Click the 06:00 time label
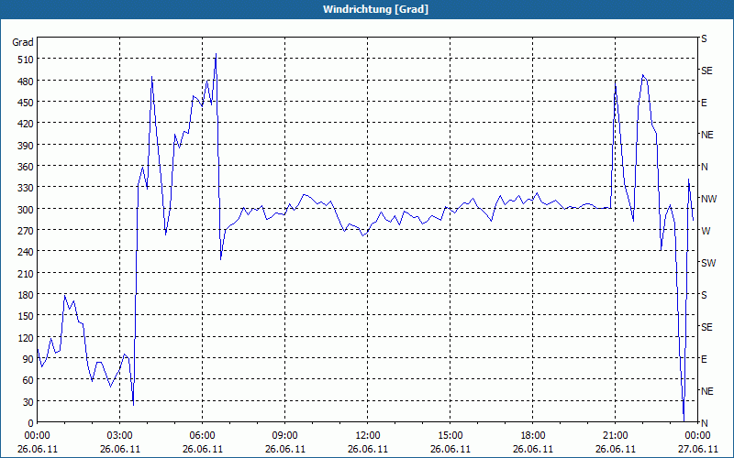 click(x=202, y=436)
